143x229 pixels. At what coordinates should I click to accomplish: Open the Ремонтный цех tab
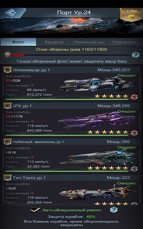[x=89, y=42]
